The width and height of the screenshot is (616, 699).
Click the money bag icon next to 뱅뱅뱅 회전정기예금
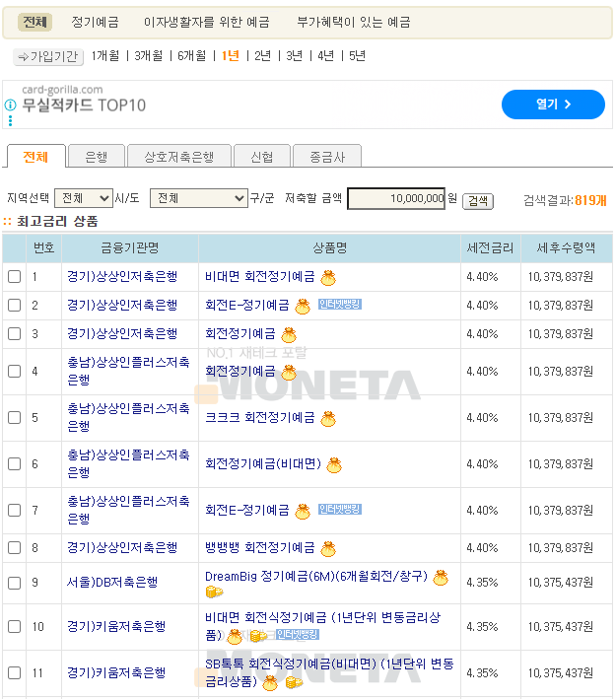[x=328, y=548]
